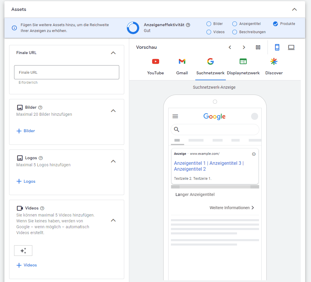Select the Beschreibungen radio option

tap(234, 32)
